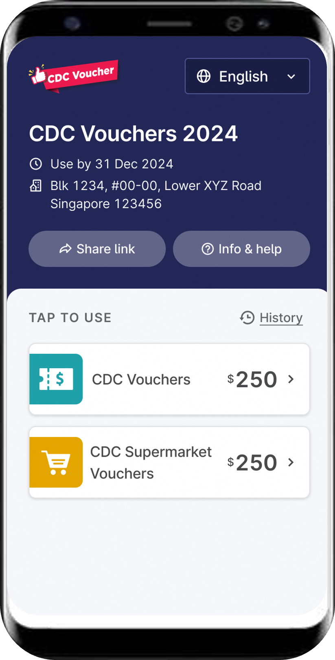This screenshot has height=660, width=335.
Task: Click the building icon beside the address
Action: 36,186
